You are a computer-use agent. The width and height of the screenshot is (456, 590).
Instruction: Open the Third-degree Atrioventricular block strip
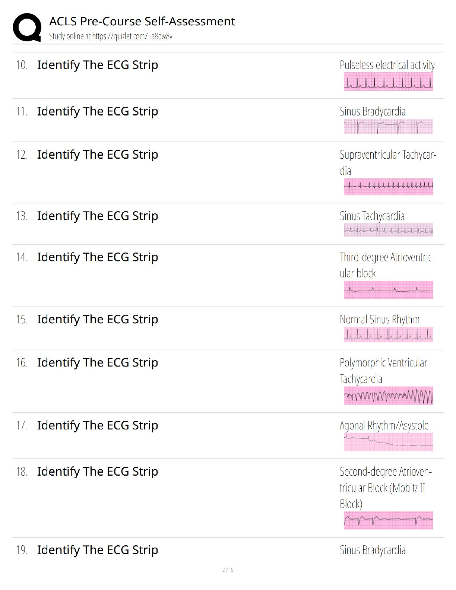(x=388, y=290)
